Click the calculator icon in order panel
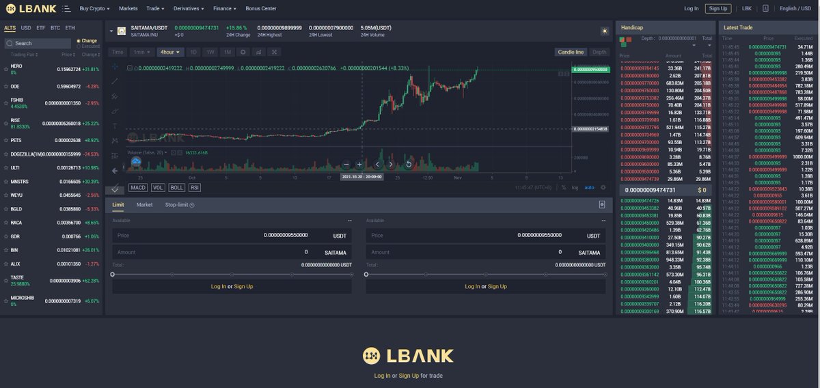Screen dimensions: 820x388 [x=602, y=204]
